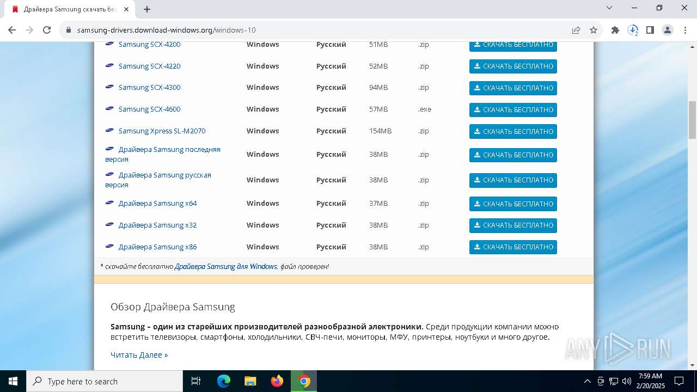
Task: Click the 94MB size cell
Action: point(378,87)
